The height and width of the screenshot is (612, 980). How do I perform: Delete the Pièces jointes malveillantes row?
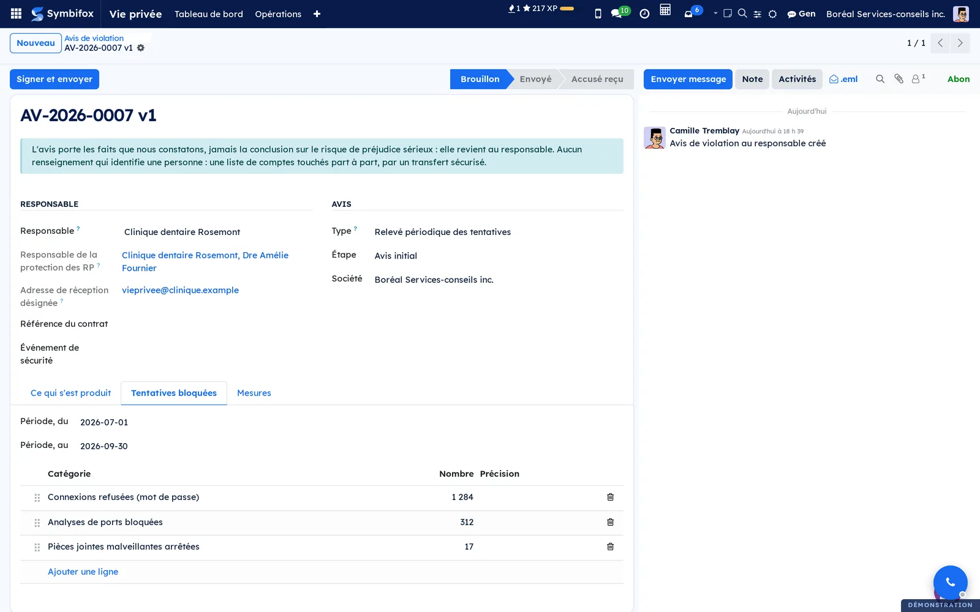pyautogui.click(x=610, y=547)
